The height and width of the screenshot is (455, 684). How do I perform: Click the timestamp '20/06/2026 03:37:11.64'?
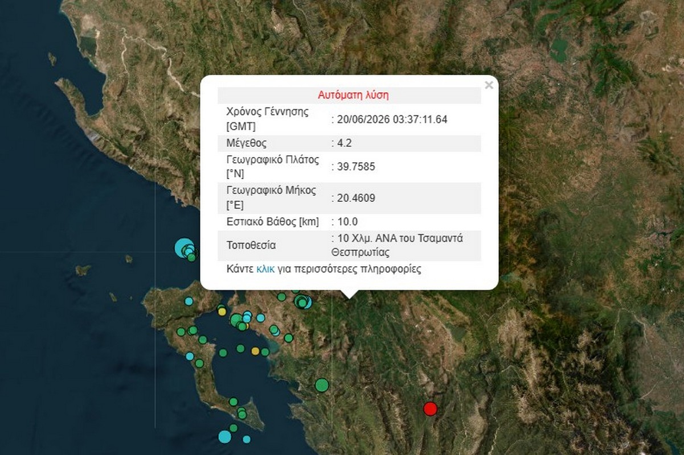[x=392, y=119]
